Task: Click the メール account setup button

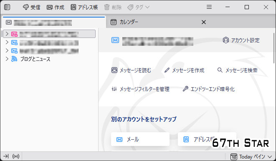Action: (x=140, y=139)
